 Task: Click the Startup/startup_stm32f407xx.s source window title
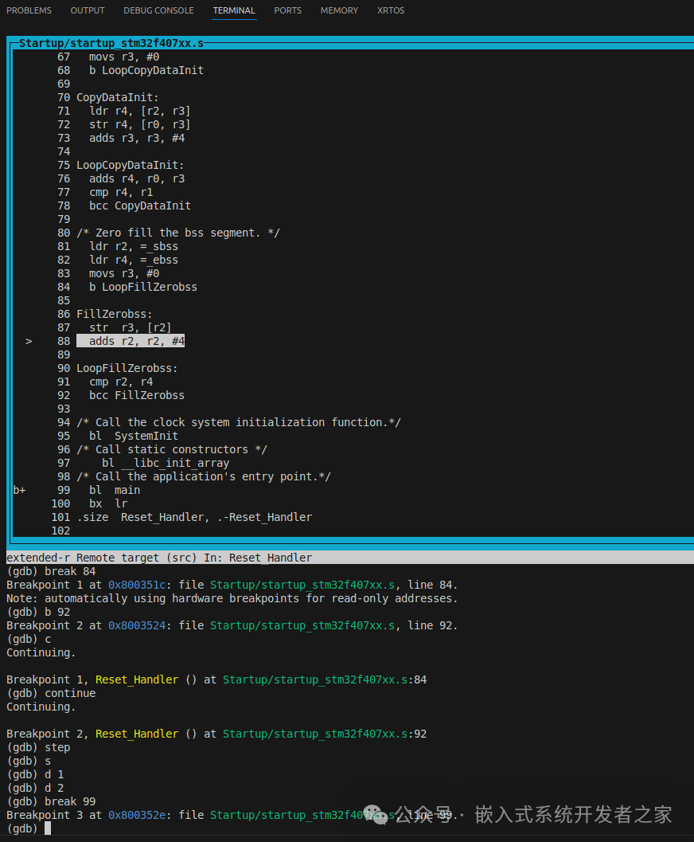pyautogui.click(x=111, y=43)
